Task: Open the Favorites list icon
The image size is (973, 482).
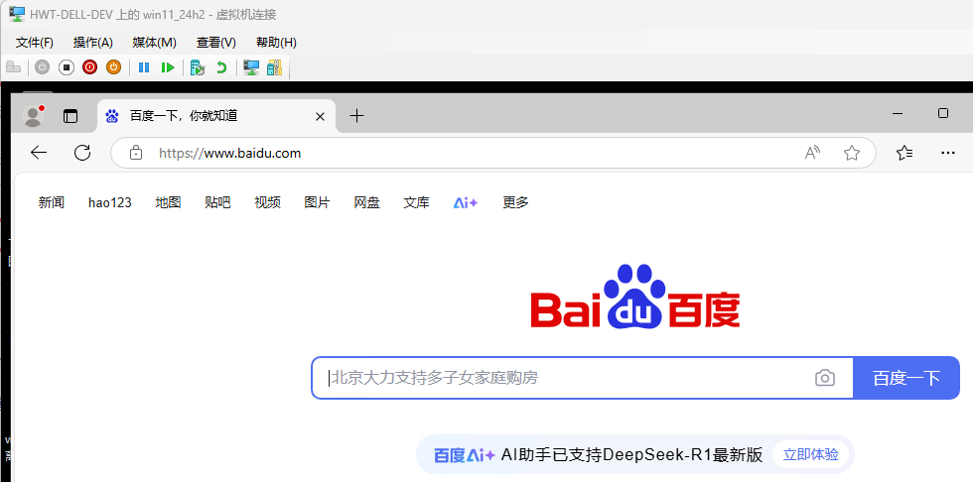Action: 904,153
